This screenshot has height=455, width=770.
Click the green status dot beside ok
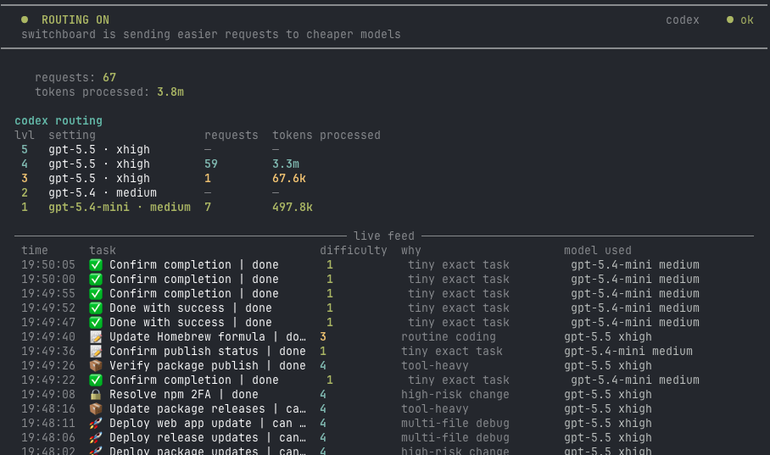[730, 19]
